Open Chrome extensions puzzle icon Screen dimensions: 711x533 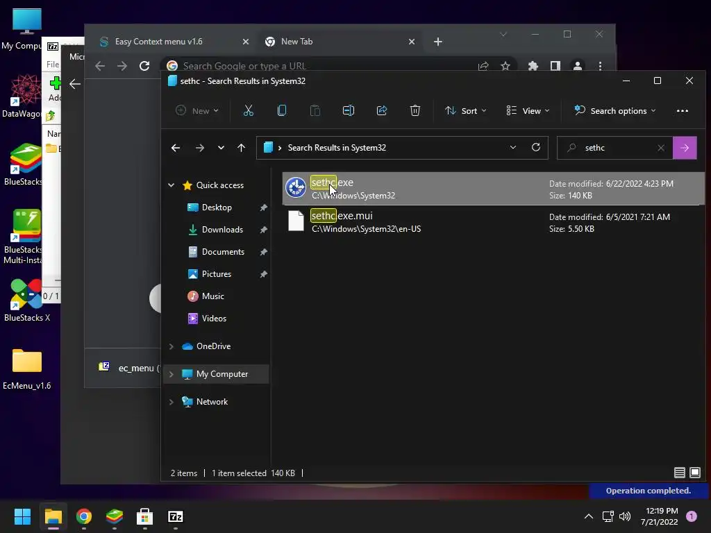tap(533, 66)
